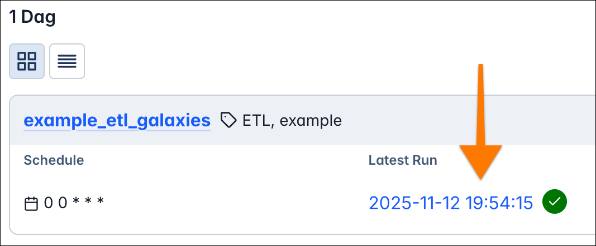
Task: Select the example tag text
Action: (311, 120)
